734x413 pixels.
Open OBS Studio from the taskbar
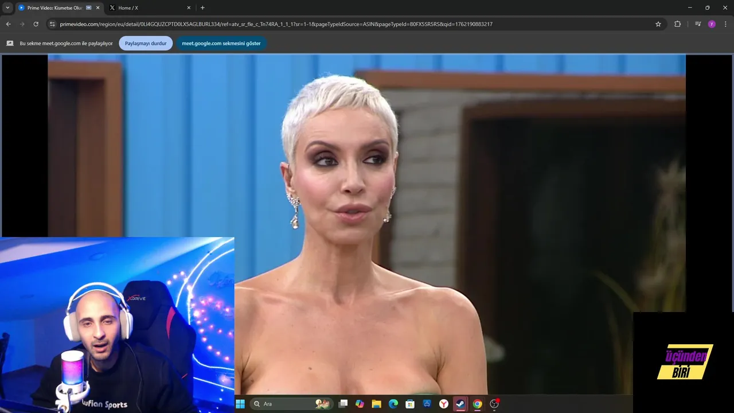(x=494, y=404)
